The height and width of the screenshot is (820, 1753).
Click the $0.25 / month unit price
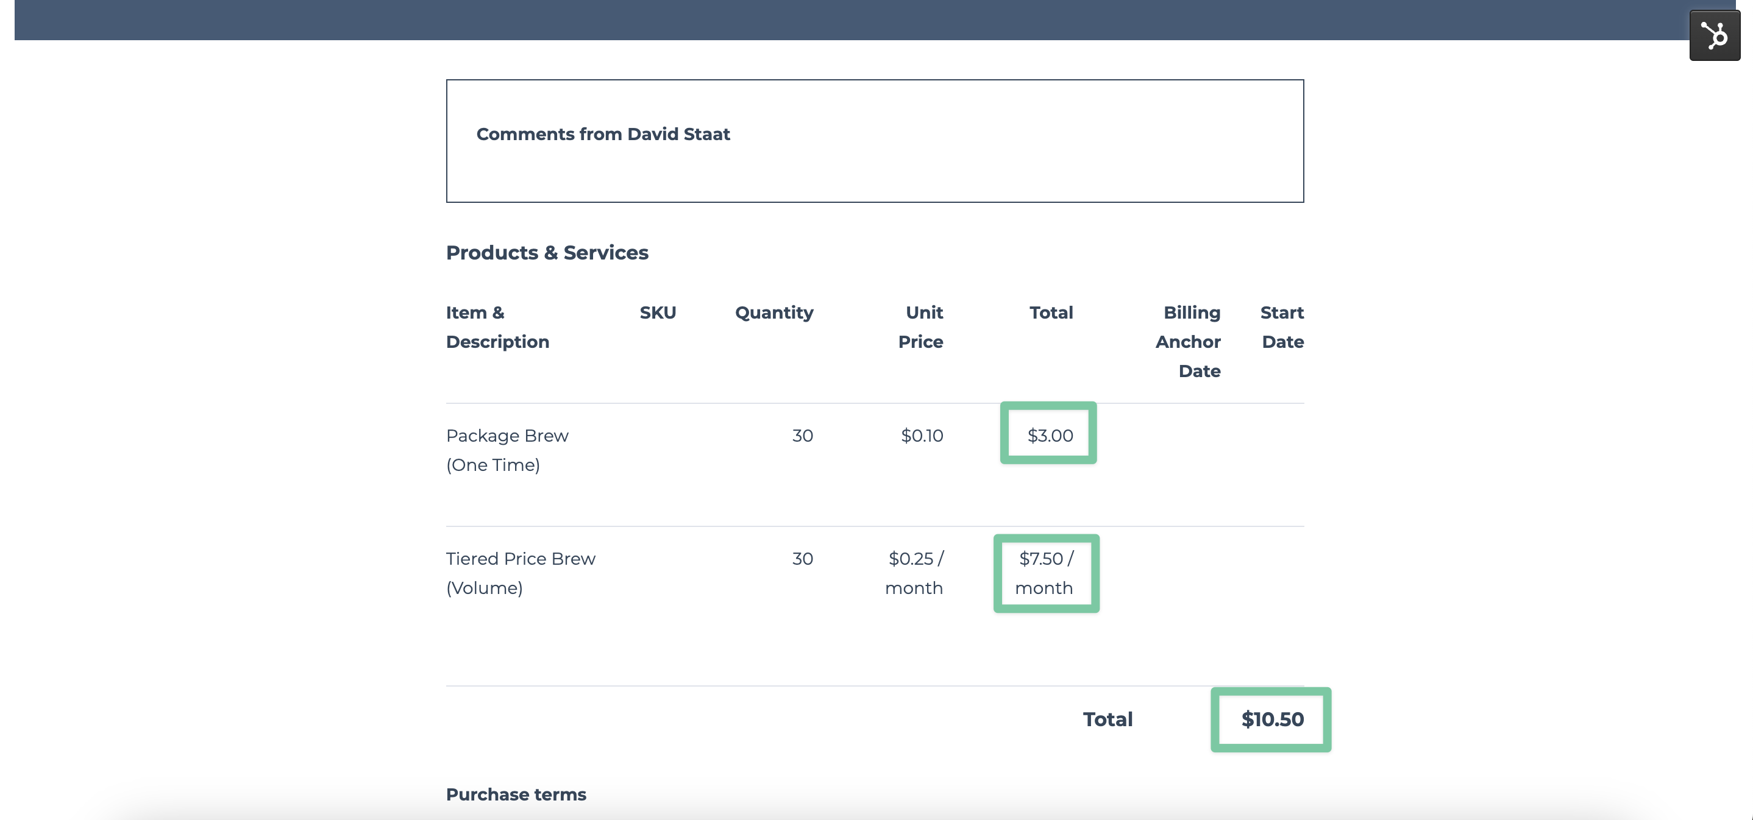[x=915, y=573]
